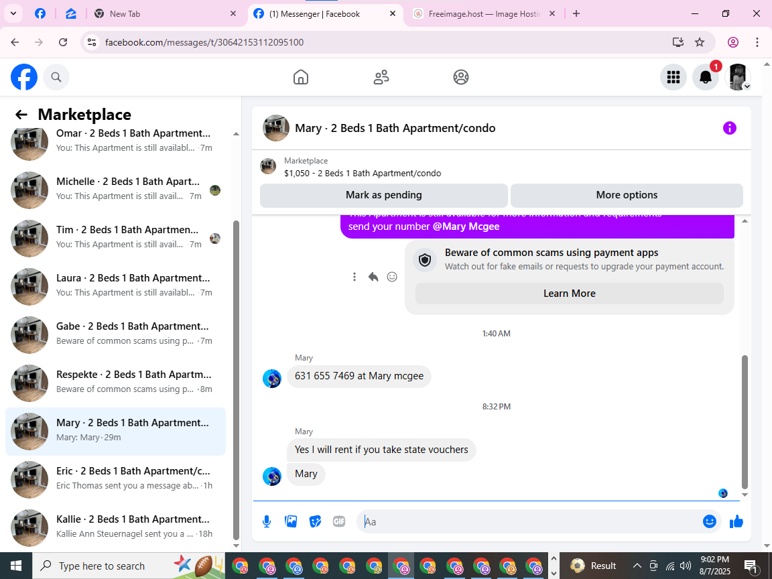Select the Mary conversation in the list
The height and width of the screenshot is (579, 772).
115,432
